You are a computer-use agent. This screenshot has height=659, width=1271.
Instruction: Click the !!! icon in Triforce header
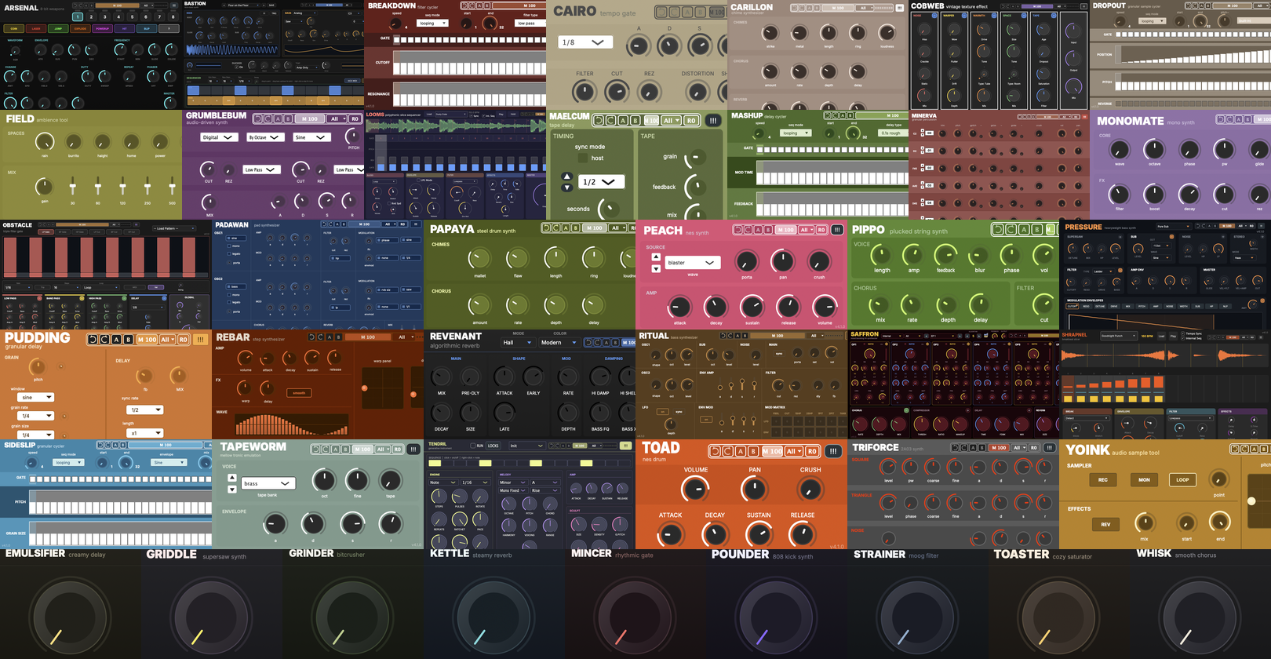(1049, 448)
